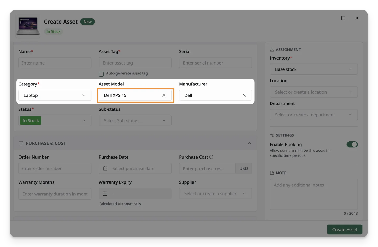The image size is (378, 247).
Task: Close the Create Asset dialog
Action: 356,18
